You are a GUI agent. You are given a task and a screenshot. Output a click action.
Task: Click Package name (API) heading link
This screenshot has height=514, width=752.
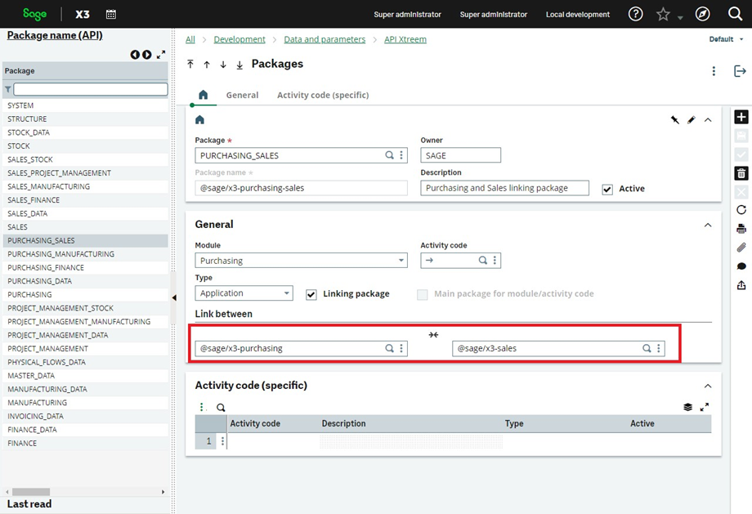pyautogui.click(x=55, y=35)
